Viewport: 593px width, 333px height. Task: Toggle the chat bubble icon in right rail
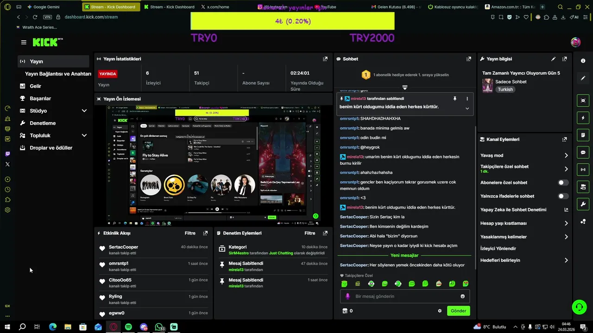583,152
